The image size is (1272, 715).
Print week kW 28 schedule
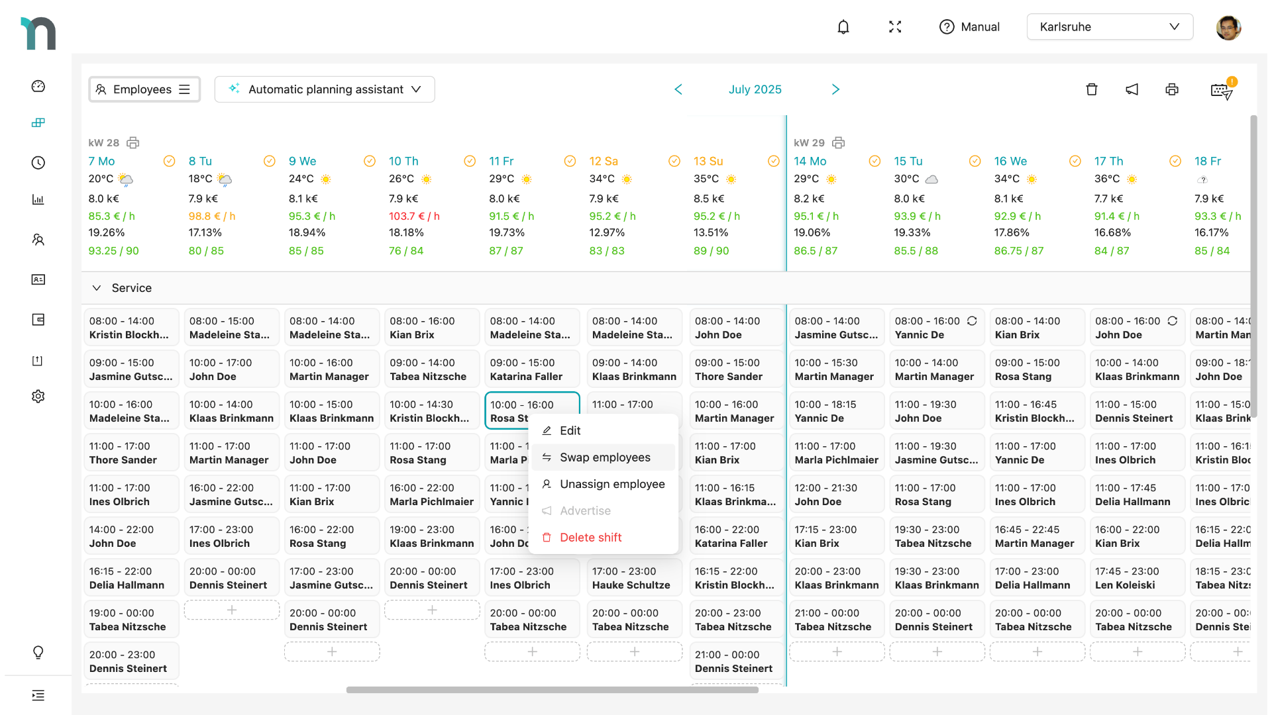tap(133, 143)
